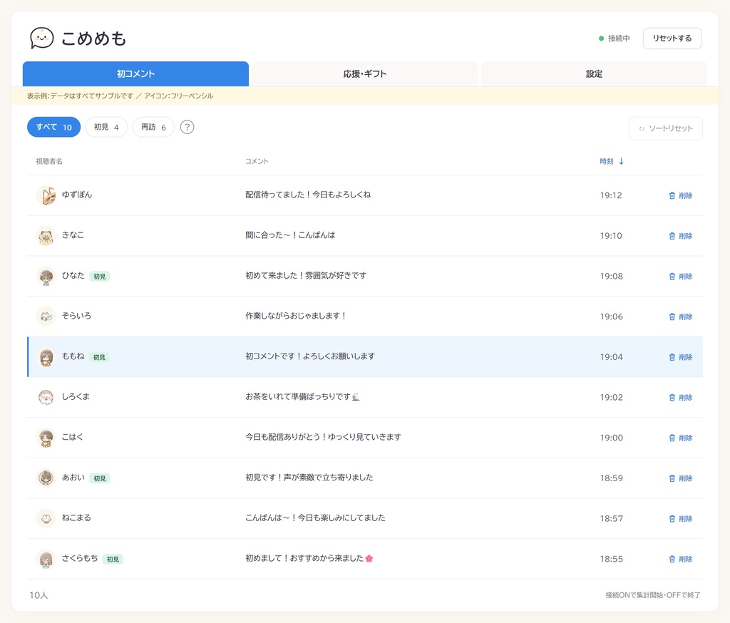Click こはく's avatar icon
This screenshot has height=623, width=730.
[46, 438]
